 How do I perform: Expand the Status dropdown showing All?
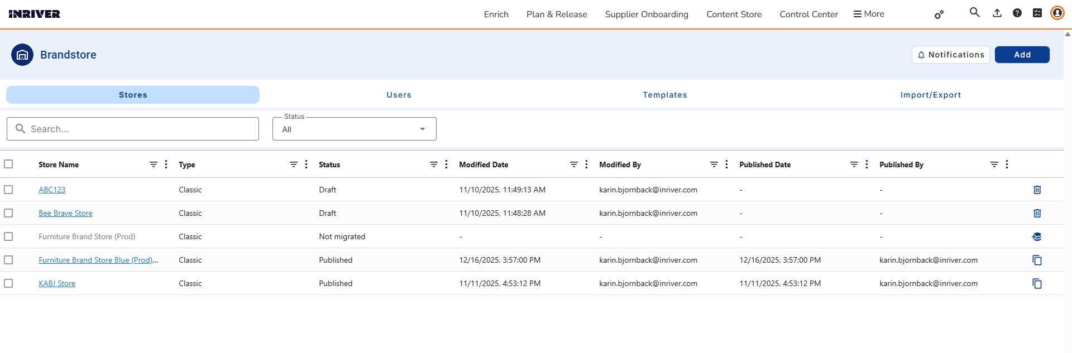355,129
